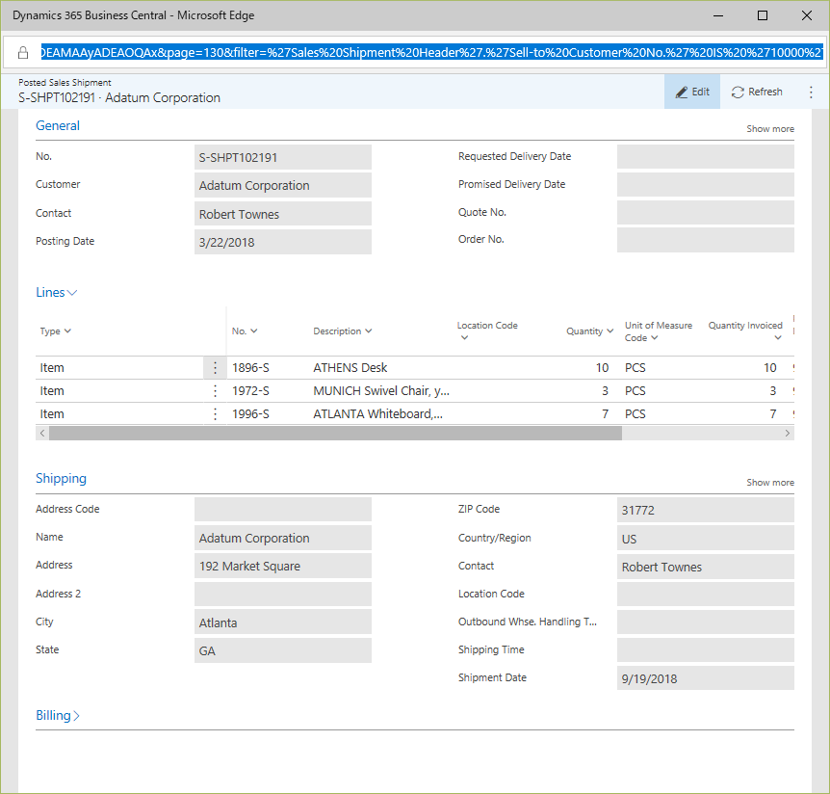Show more fields in General section
The width and height of the screenshot is (830, 794).
[770, 129]
